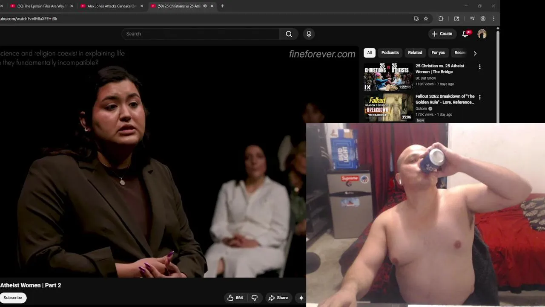Close the Epstein Files tab
Screen dimensions: 545x307
[x=72, y=6]
